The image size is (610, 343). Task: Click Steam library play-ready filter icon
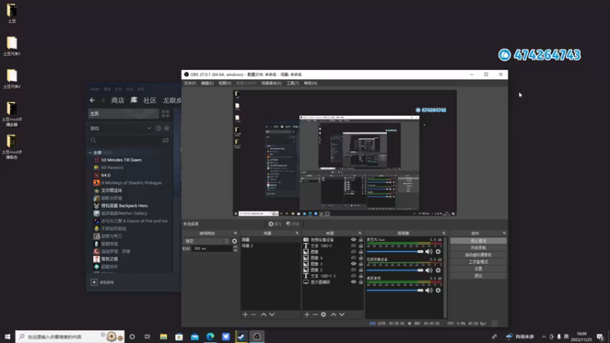tap(167, 128)
